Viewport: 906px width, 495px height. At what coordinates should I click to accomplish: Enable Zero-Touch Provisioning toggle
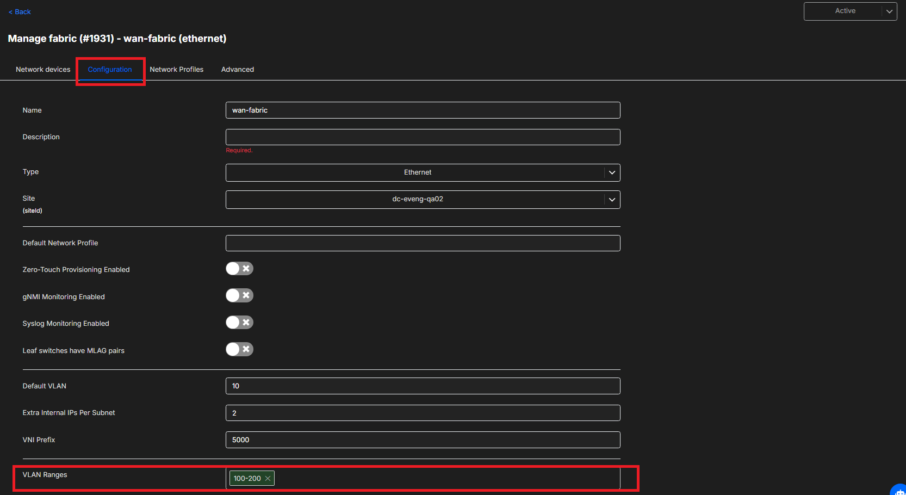239,269
